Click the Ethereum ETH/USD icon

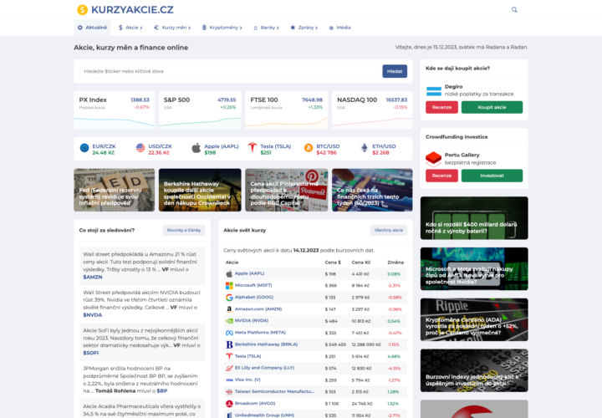coord(365,148)
